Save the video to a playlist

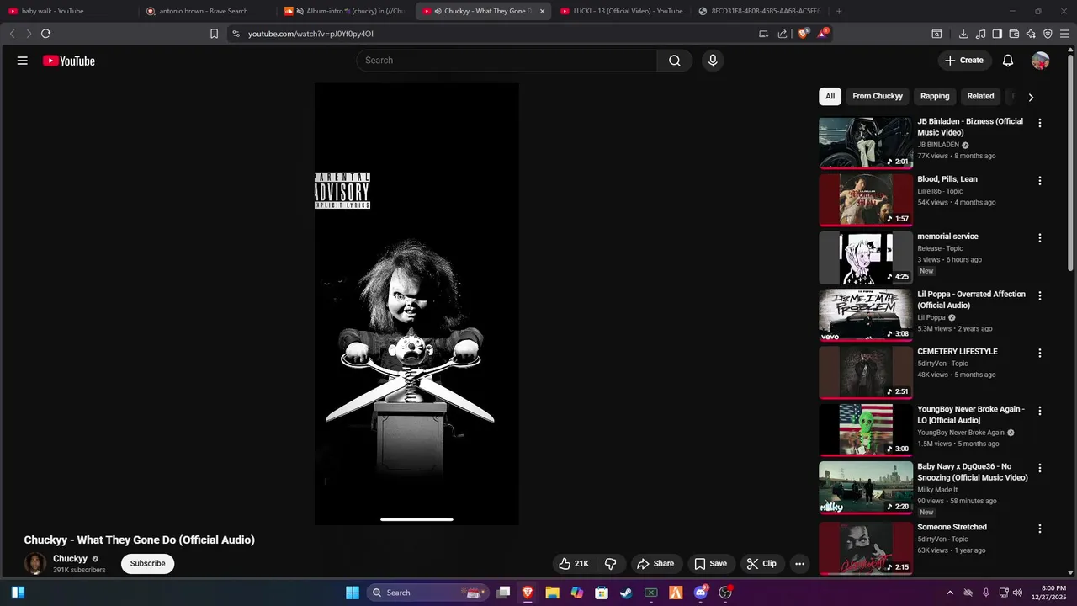[710, 564]
